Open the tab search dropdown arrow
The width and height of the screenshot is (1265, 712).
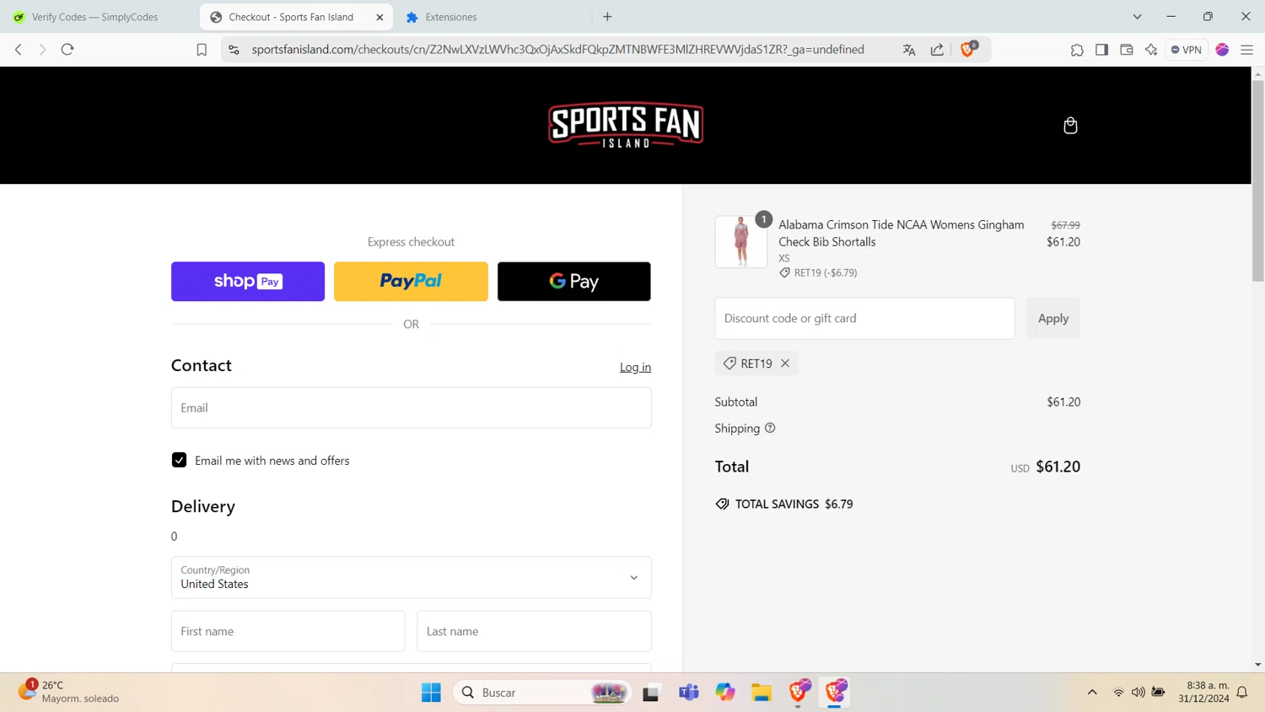point(1137,17)
